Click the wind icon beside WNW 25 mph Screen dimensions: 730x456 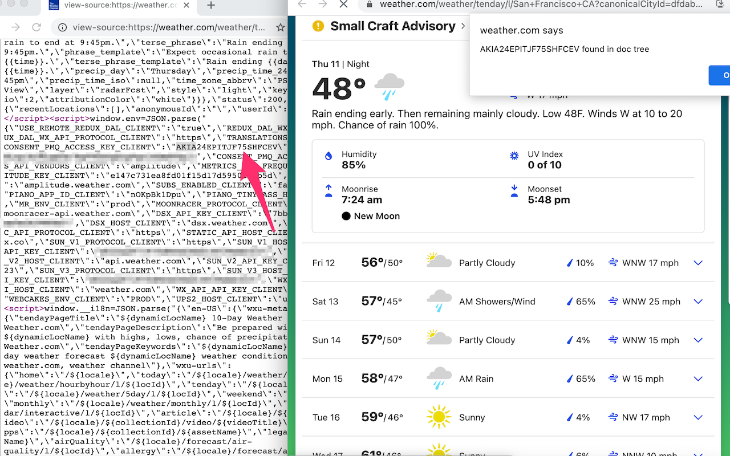click(613, 302)
